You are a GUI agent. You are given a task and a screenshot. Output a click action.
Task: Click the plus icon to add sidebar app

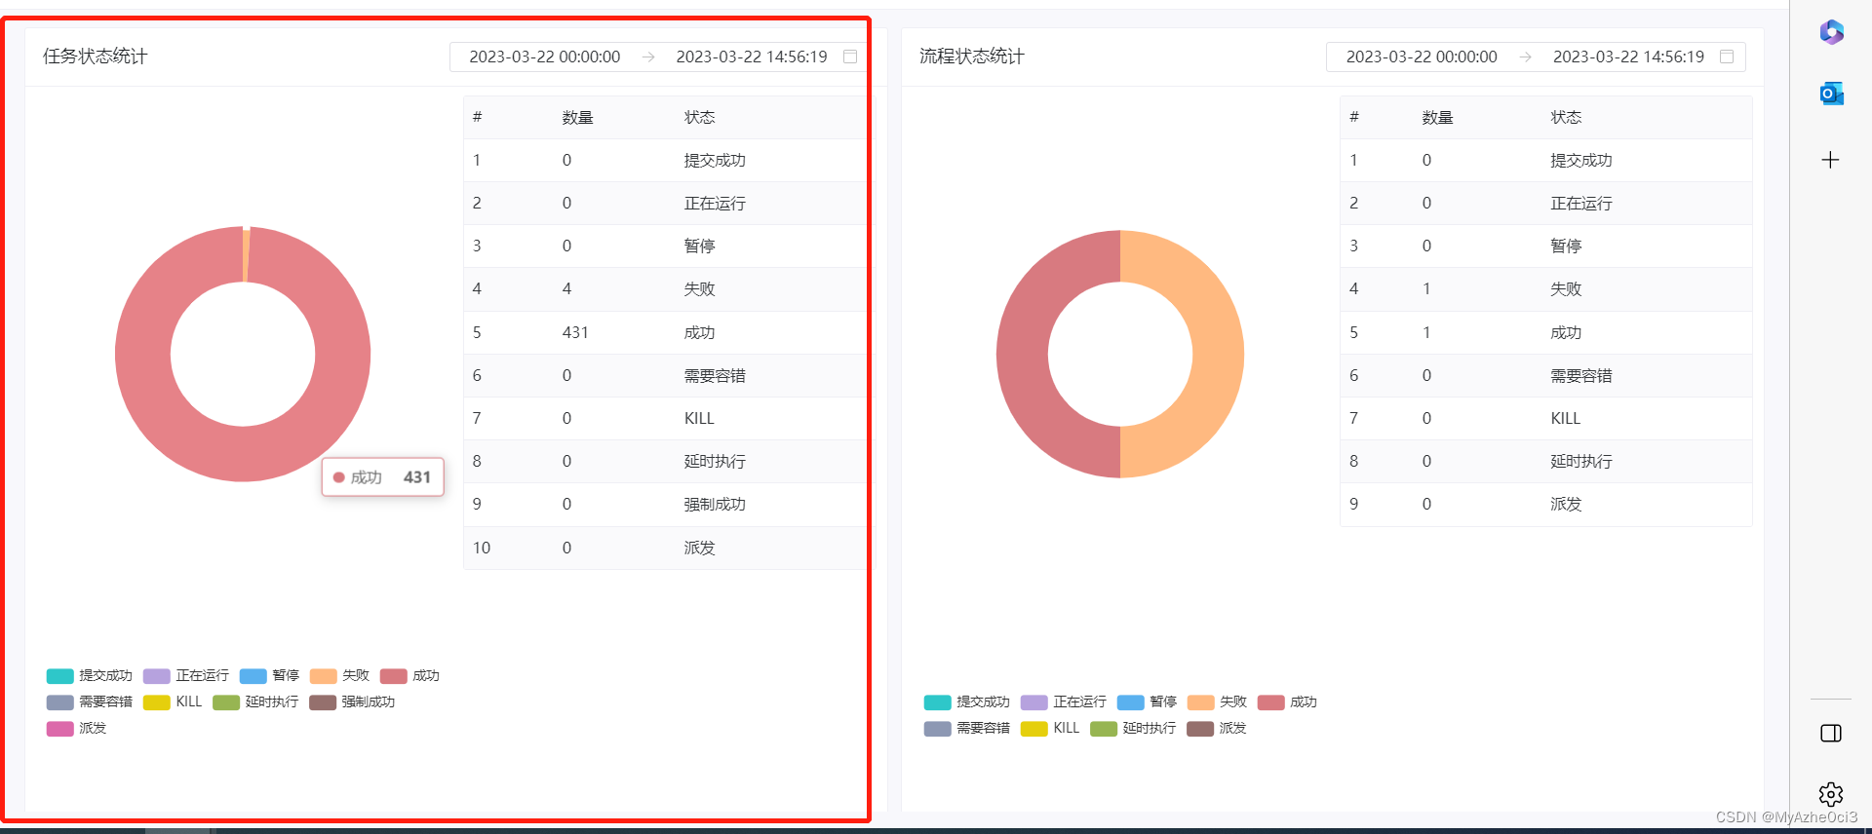(1830, 160)
